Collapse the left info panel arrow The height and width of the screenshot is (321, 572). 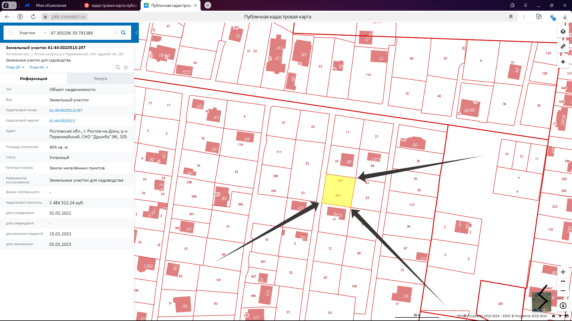coord(136,33)
